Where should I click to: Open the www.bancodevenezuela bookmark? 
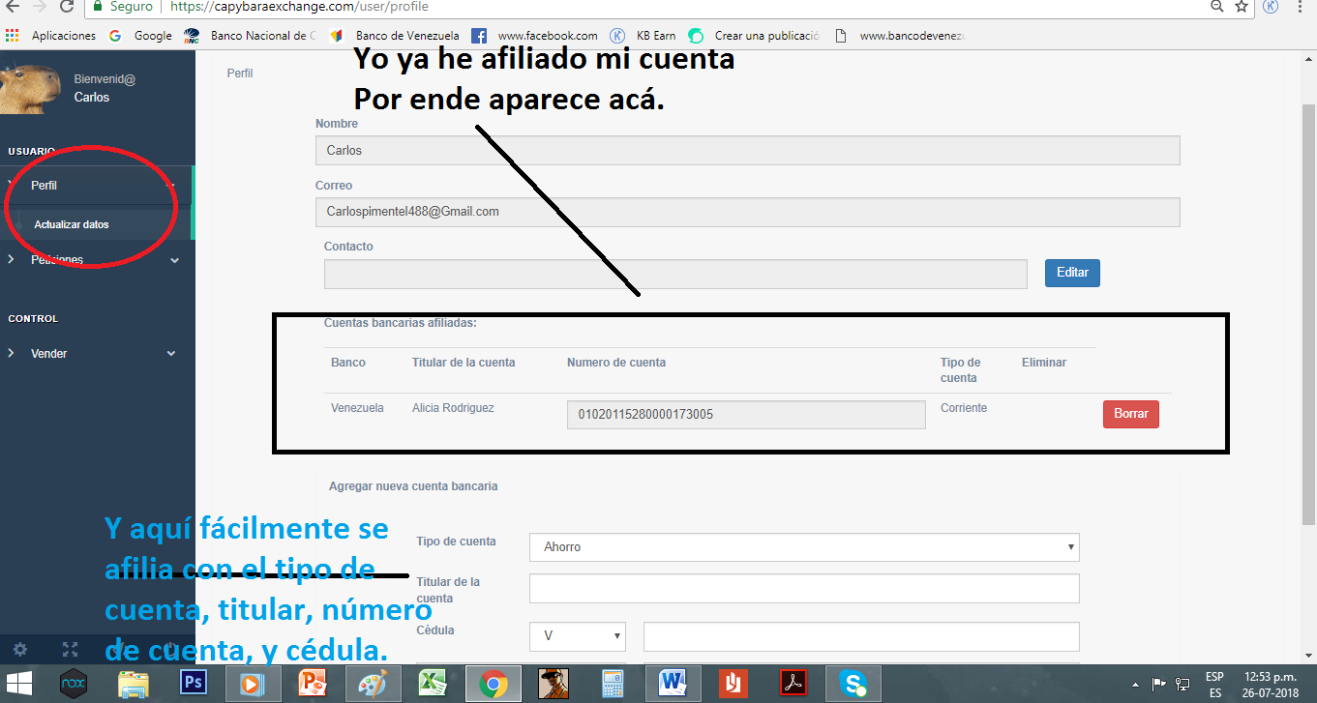tap(900, 36)
